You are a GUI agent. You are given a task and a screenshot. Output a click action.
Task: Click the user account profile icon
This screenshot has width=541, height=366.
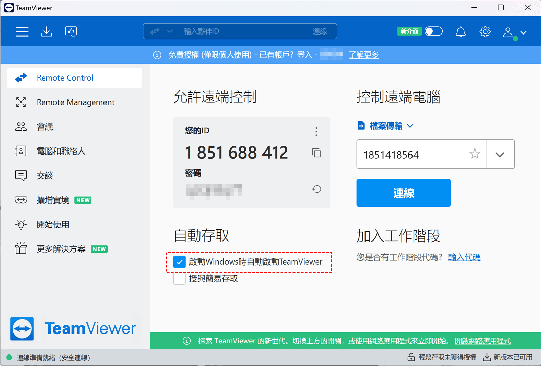(508, 32)
